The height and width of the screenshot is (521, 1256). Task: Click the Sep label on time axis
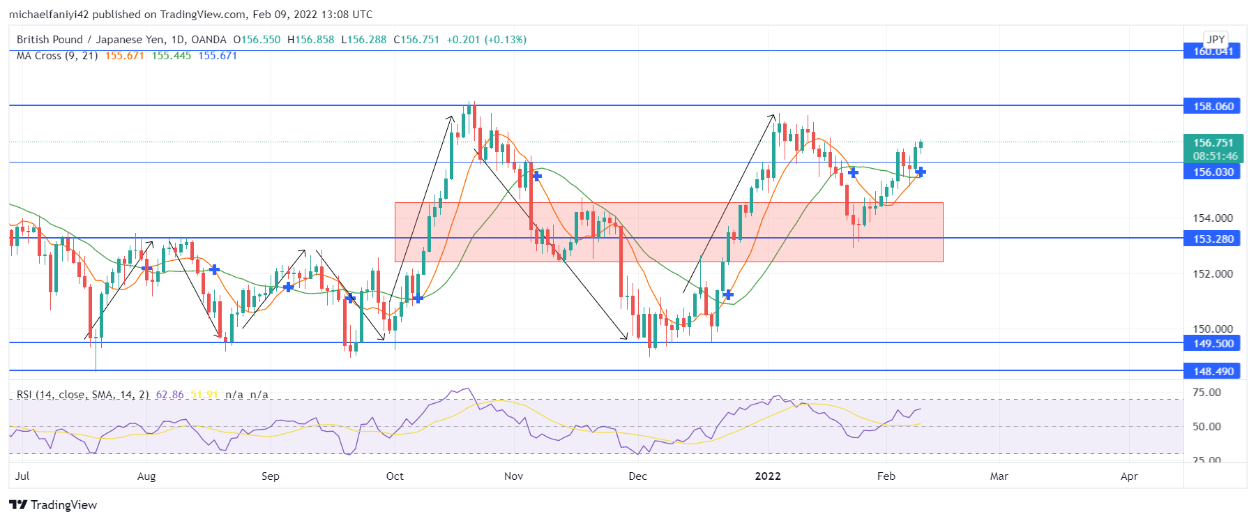click(271, 476)
